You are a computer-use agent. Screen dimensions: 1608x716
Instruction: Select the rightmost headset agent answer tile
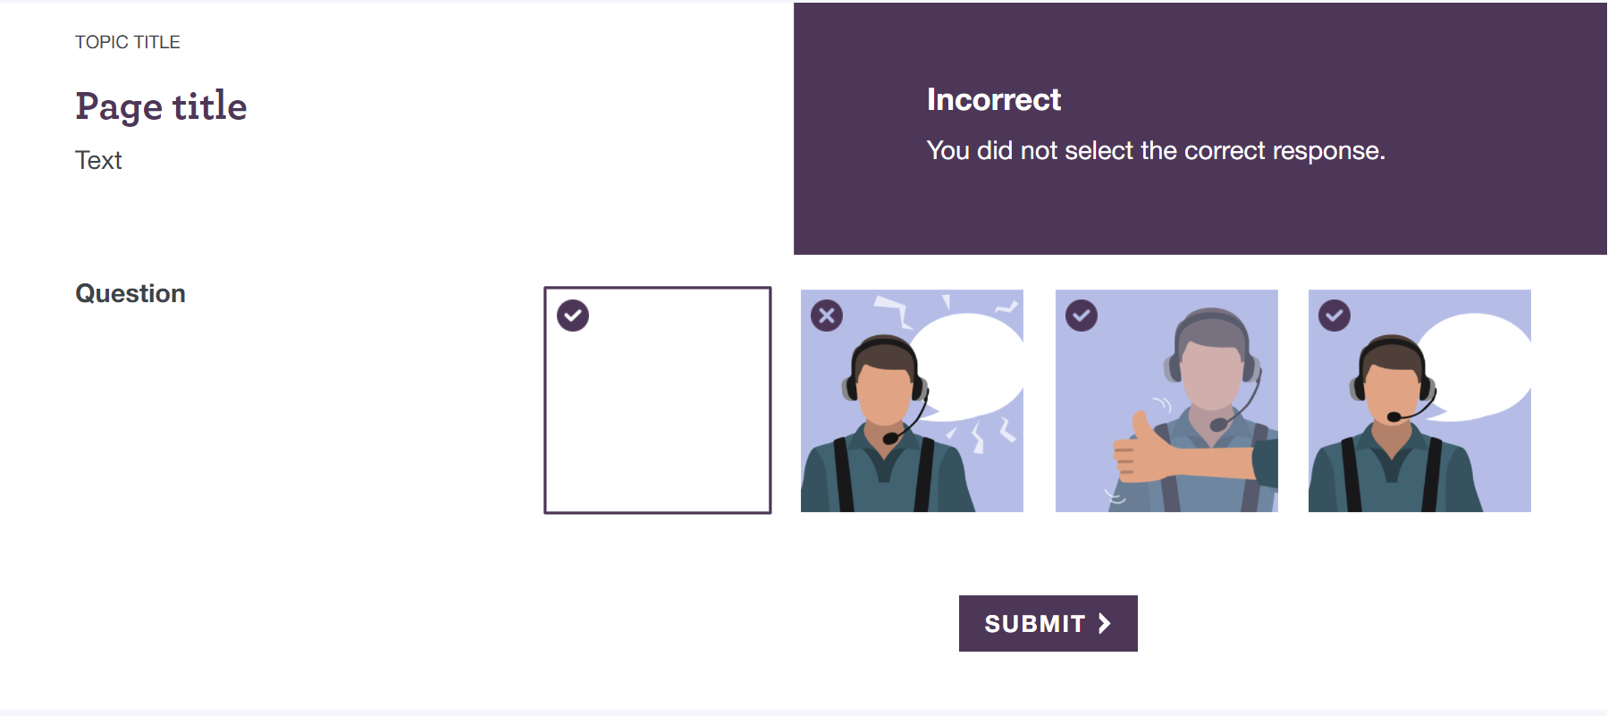tap(1419, 400)
